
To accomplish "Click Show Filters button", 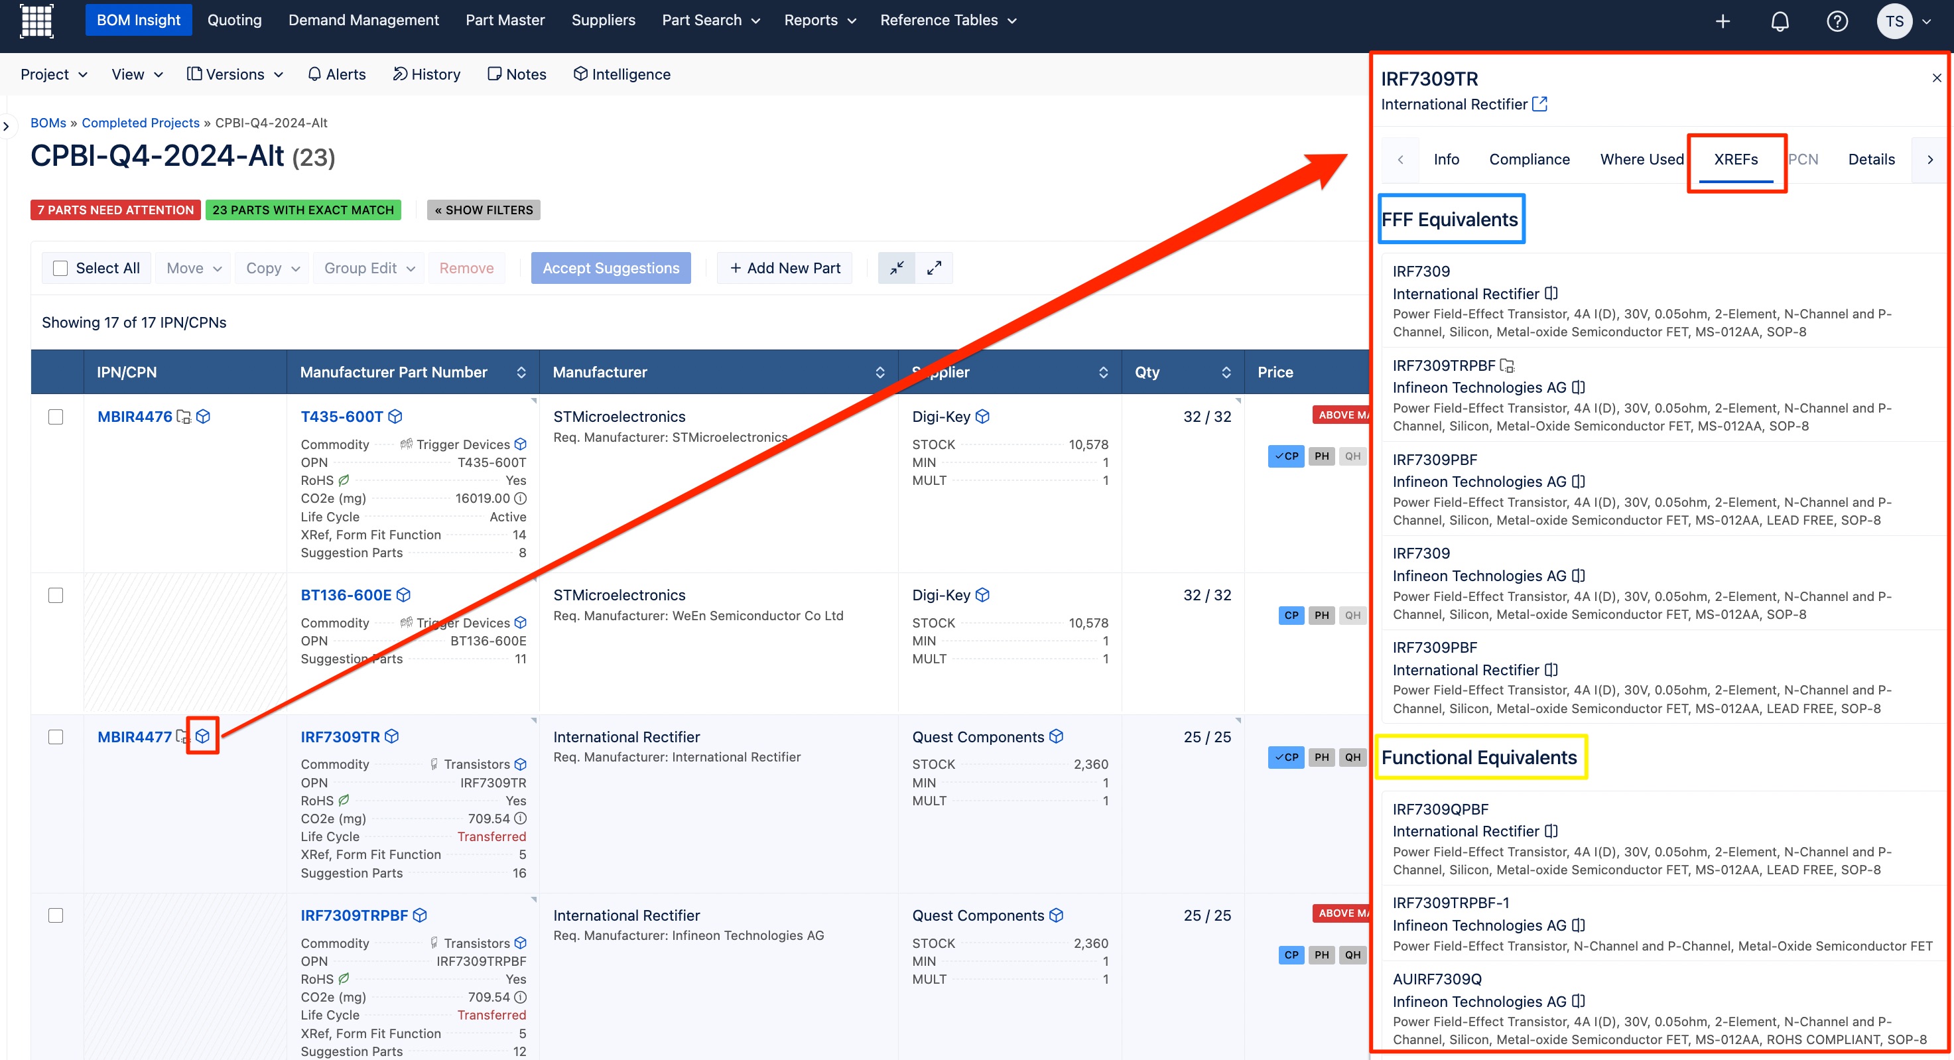I will point(484,210).
